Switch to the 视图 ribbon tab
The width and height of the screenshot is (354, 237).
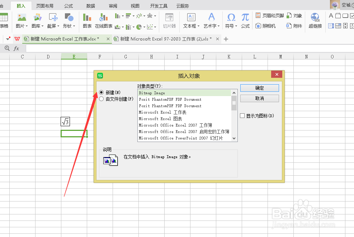coord(135,6)
